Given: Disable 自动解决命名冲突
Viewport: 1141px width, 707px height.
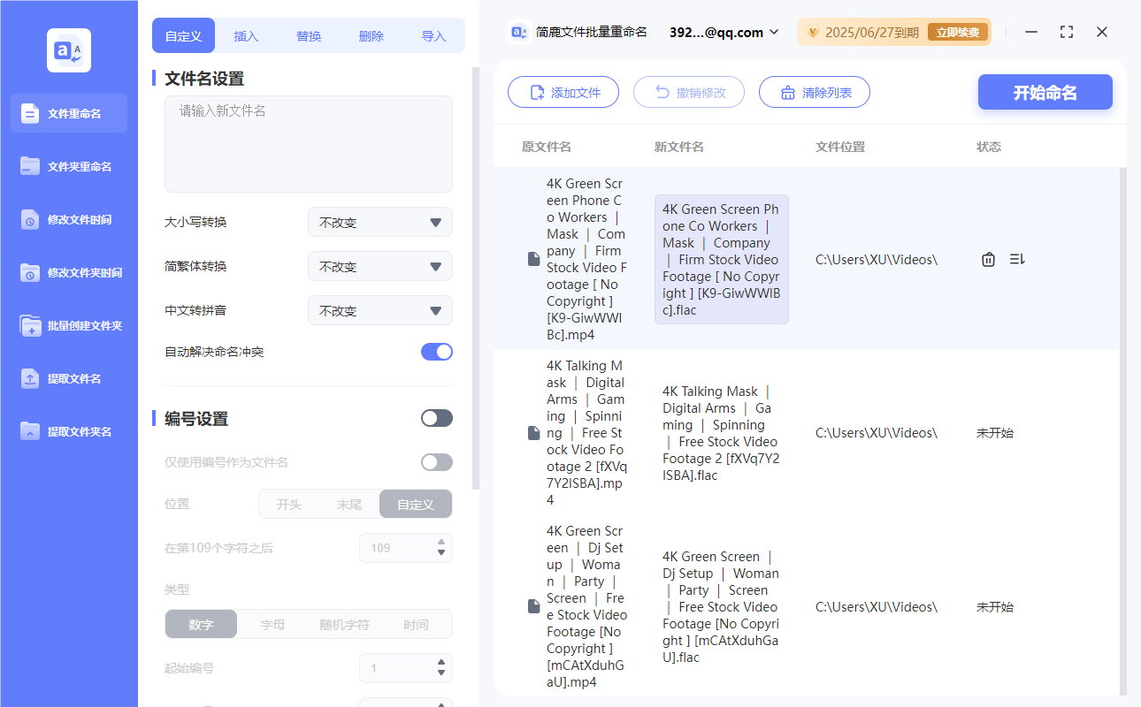Looking at the screenshot, I should 436,351.
